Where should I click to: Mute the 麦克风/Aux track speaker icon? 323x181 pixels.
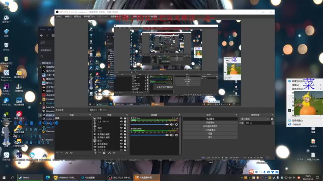[x=172, y=124]
